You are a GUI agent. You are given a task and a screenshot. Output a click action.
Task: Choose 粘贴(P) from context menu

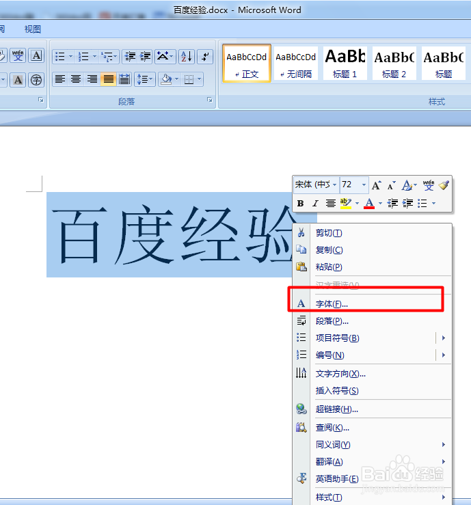(372, 267)
